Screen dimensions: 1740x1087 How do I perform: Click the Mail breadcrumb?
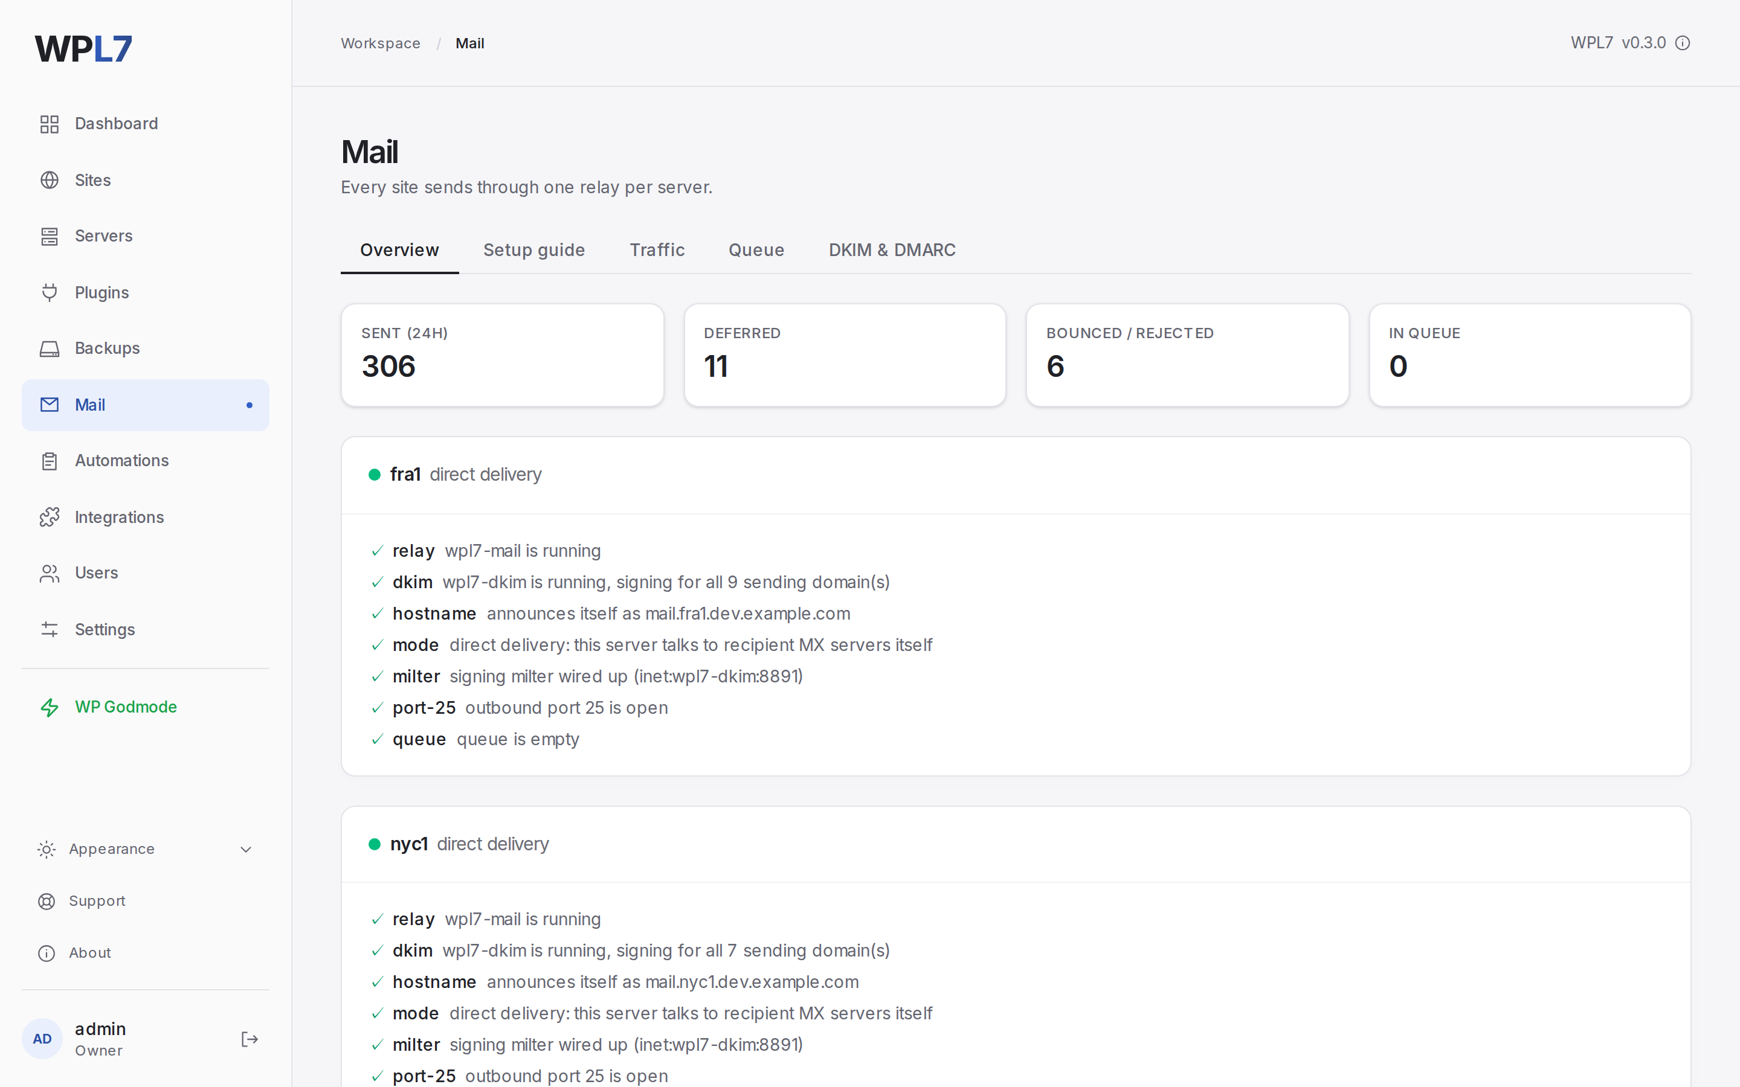click(469, 43)
